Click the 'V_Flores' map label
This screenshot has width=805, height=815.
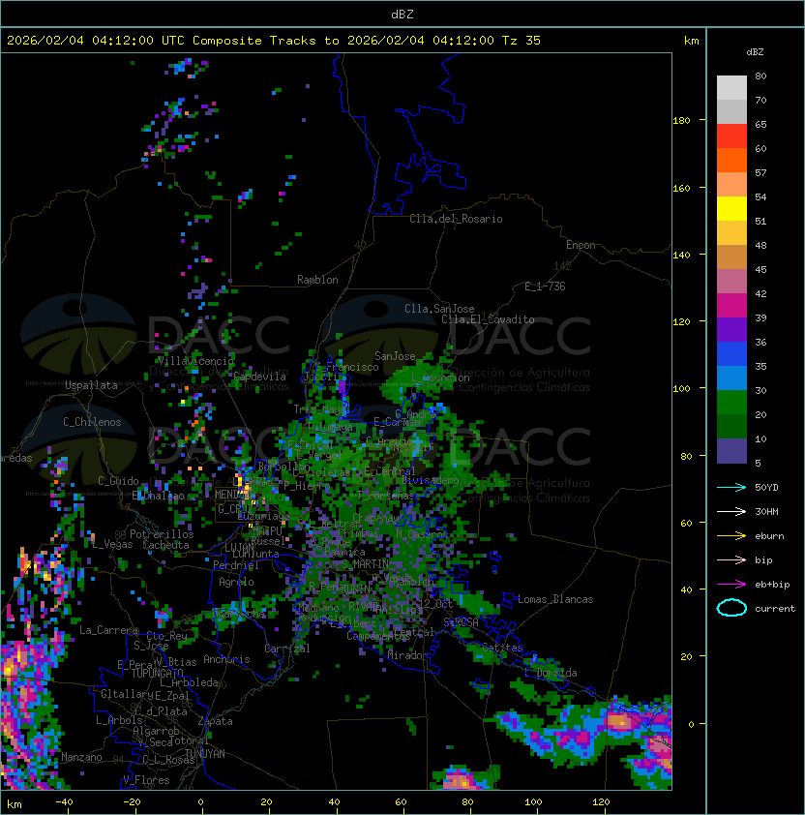(146, 780)
